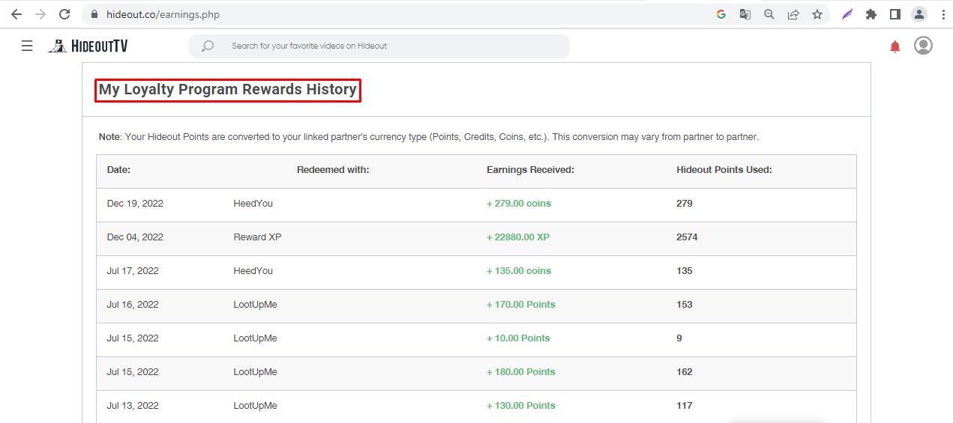Click the Earnings Received: column header
This screenshot has width=953, height=423.
pos(530,170)
